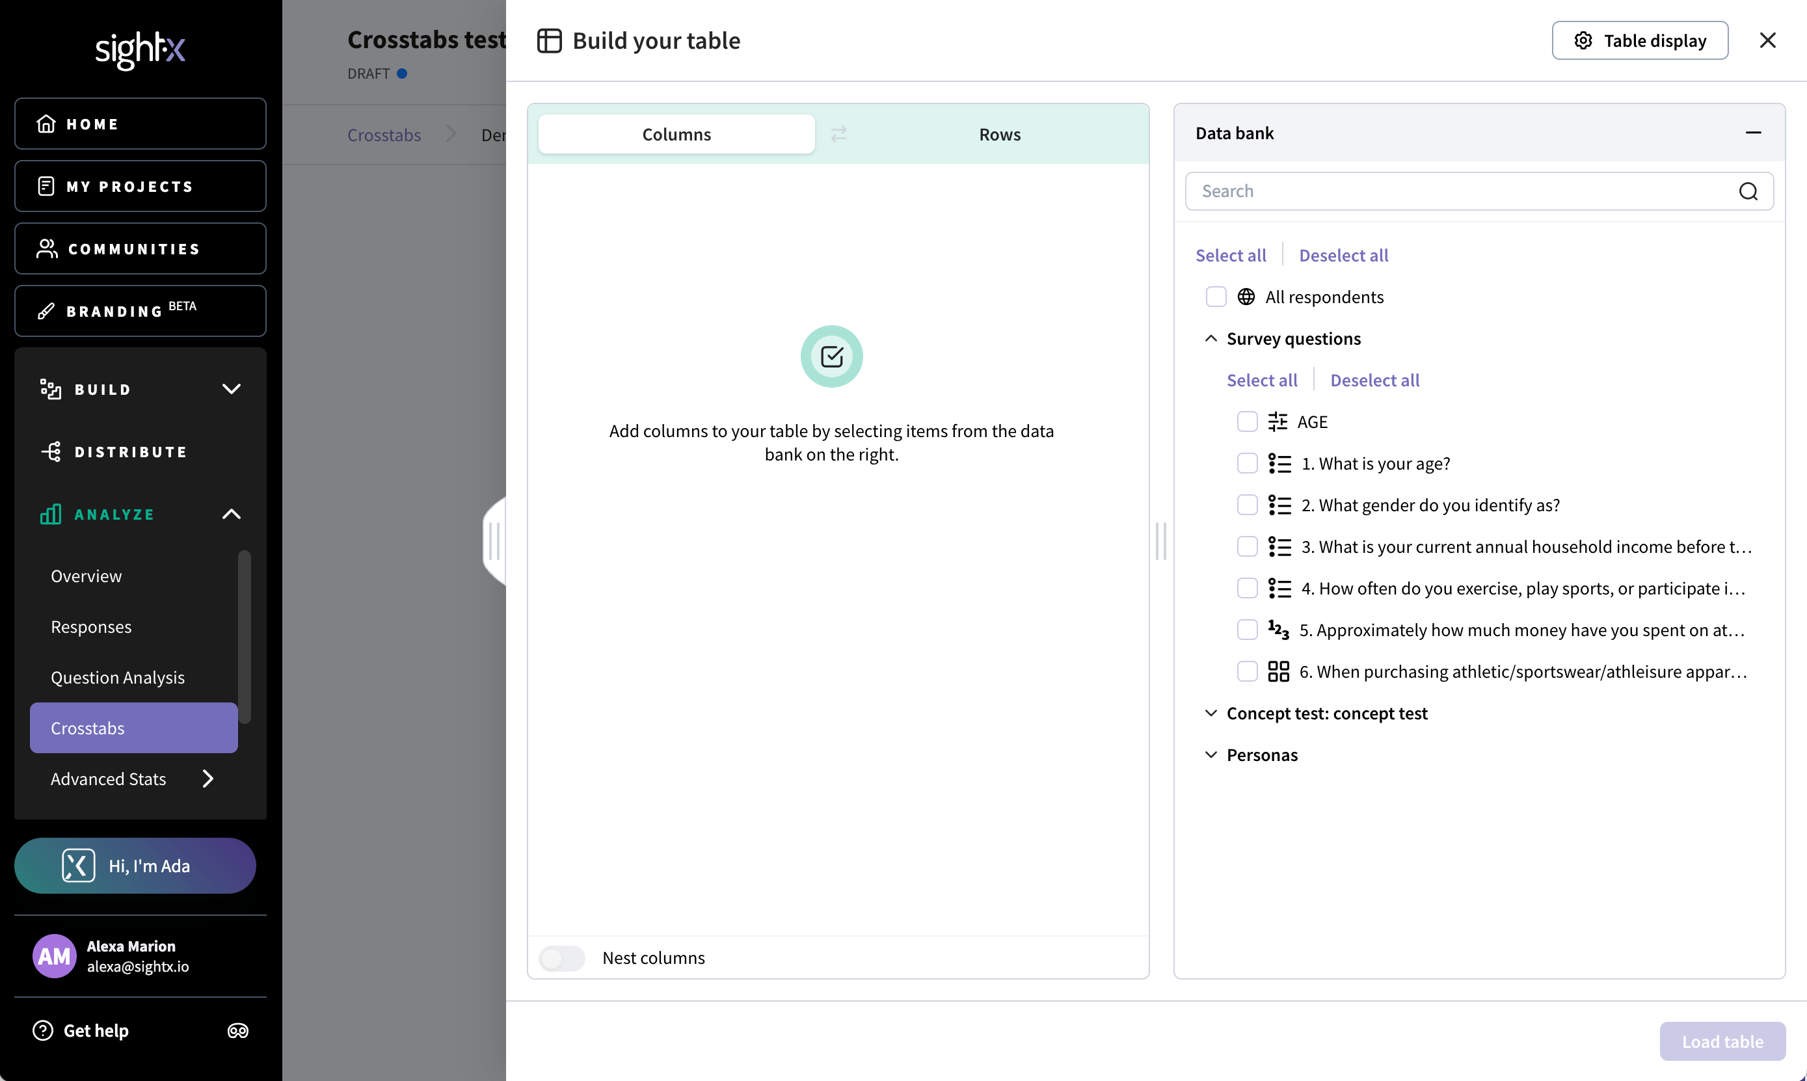The height and width of the screenshot is (1081, 1807).
Task: Click the sidebar menu scrollbar
Action: pos(245,637)
